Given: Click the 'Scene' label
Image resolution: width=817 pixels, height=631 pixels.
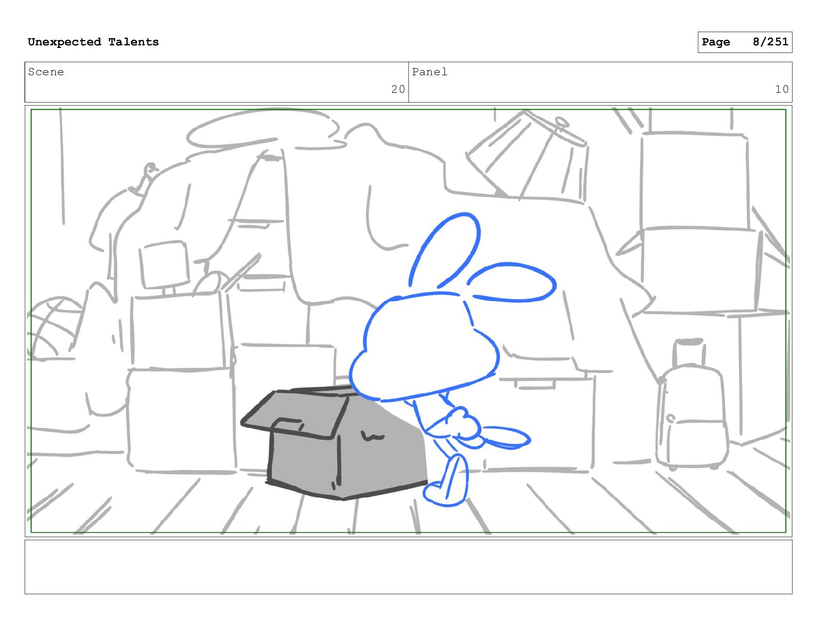Looking at the screenshot, I should [46, 72].
